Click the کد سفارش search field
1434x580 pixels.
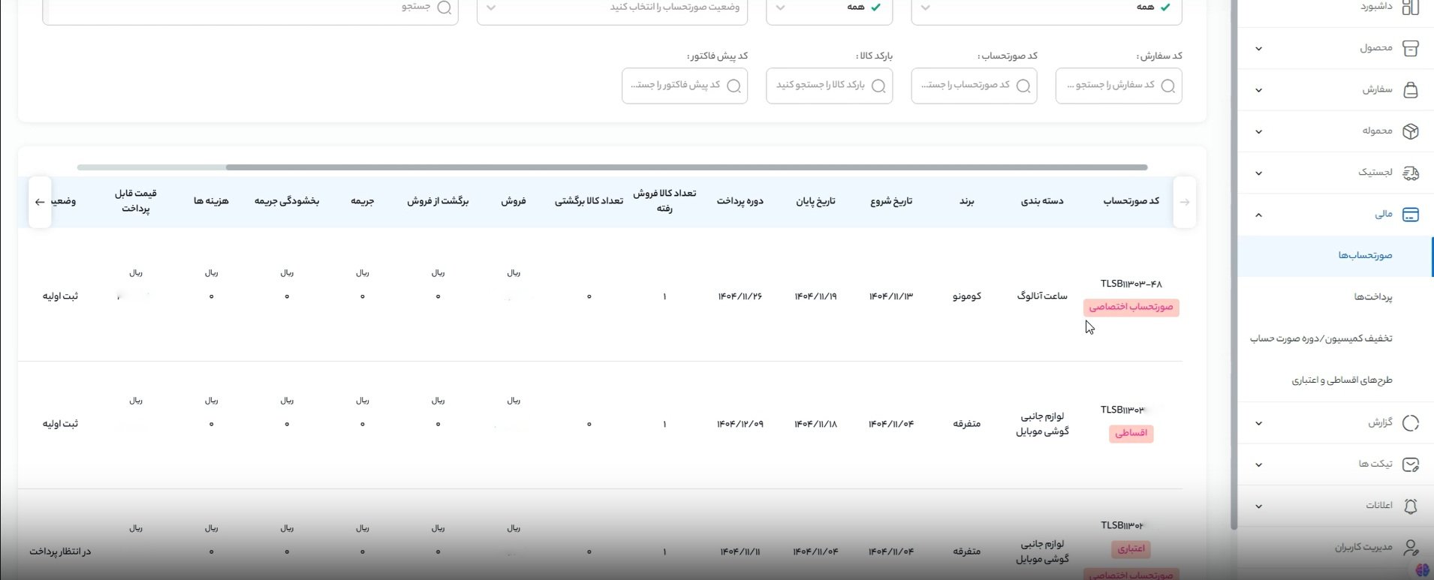[x=1118, y=86]
